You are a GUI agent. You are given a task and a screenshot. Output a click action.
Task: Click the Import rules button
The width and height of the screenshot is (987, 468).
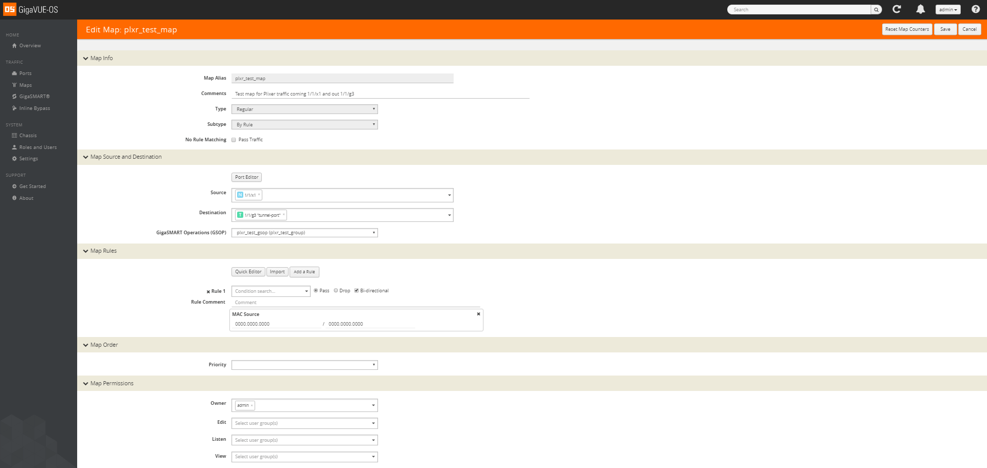[277, 272]
